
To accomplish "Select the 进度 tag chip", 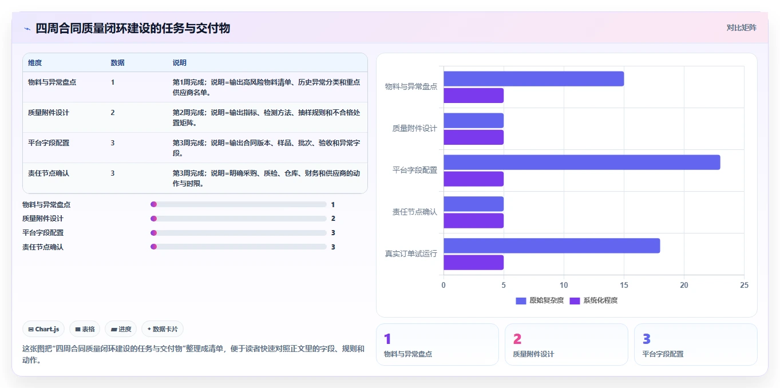I will [x=121, y=329].
